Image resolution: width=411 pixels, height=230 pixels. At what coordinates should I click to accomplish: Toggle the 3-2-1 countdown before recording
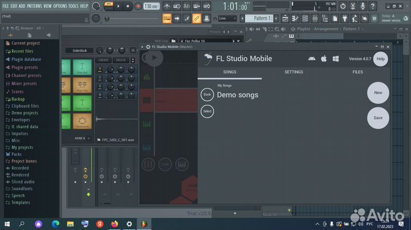click(x=187, y=6)
